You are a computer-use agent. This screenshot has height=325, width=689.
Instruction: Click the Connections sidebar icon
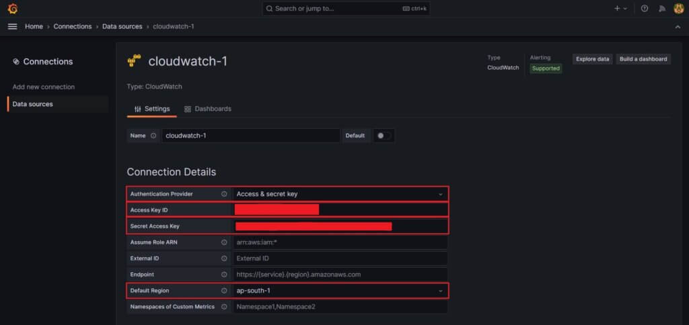coord(16,62)
